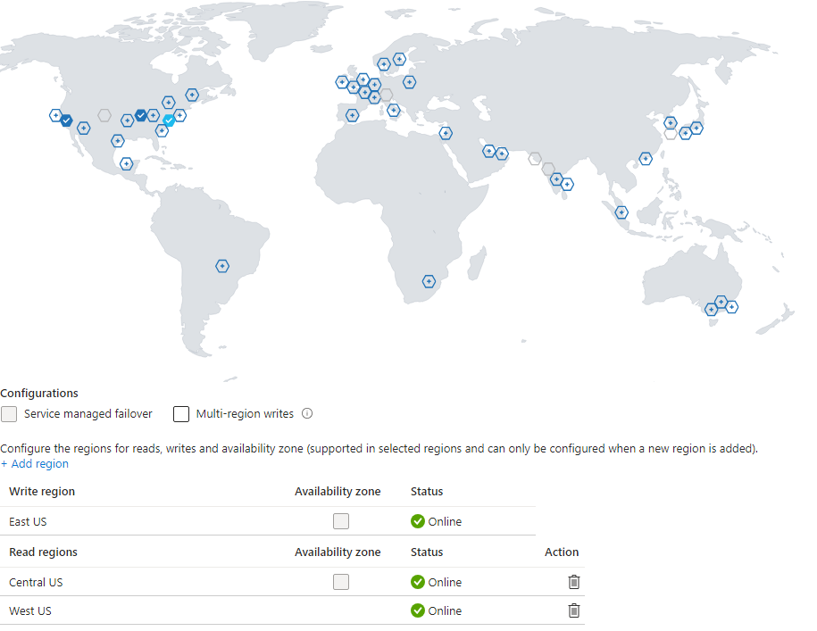Delete the Central US read region
Image resolution: width=817 pixels, height=631 pixels.
(x=574, y=582)
